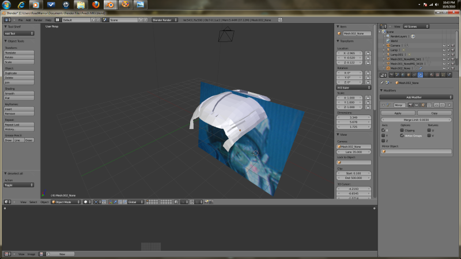Screen dimensions: 461x259
Task: Open the Render properties tab camera icon
Action: coord(391,75)
